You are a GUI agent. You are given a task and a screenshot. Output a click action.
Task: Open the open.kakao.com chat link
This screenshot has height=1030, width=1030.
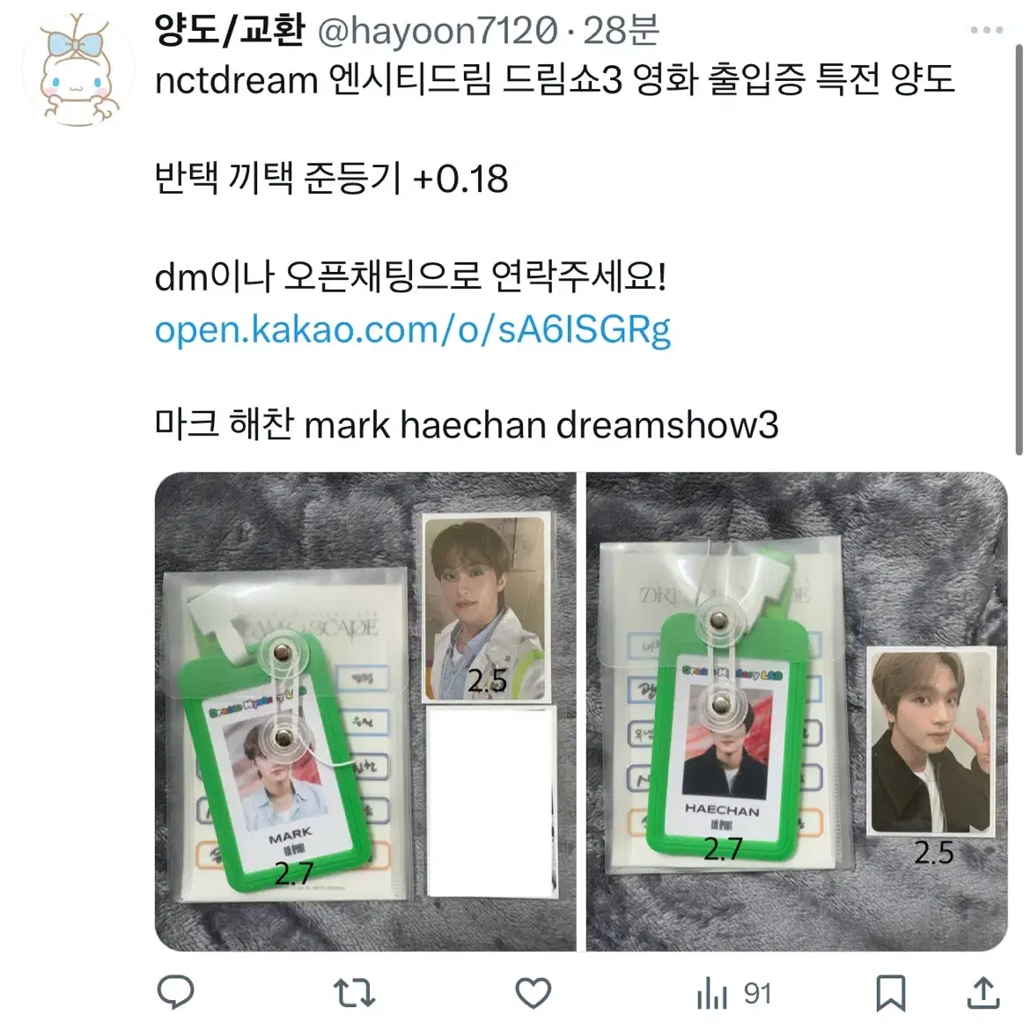[413, 329]
